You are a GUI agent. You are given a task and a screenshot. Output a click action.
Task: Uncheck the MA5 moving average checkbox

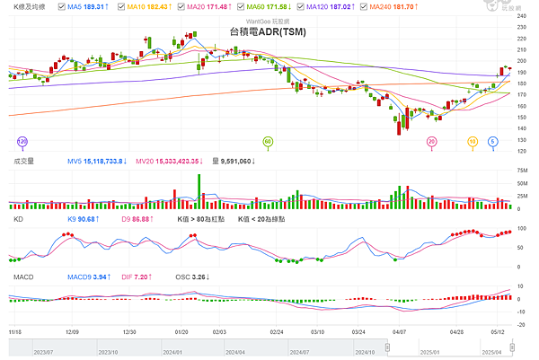pos(62,6)
